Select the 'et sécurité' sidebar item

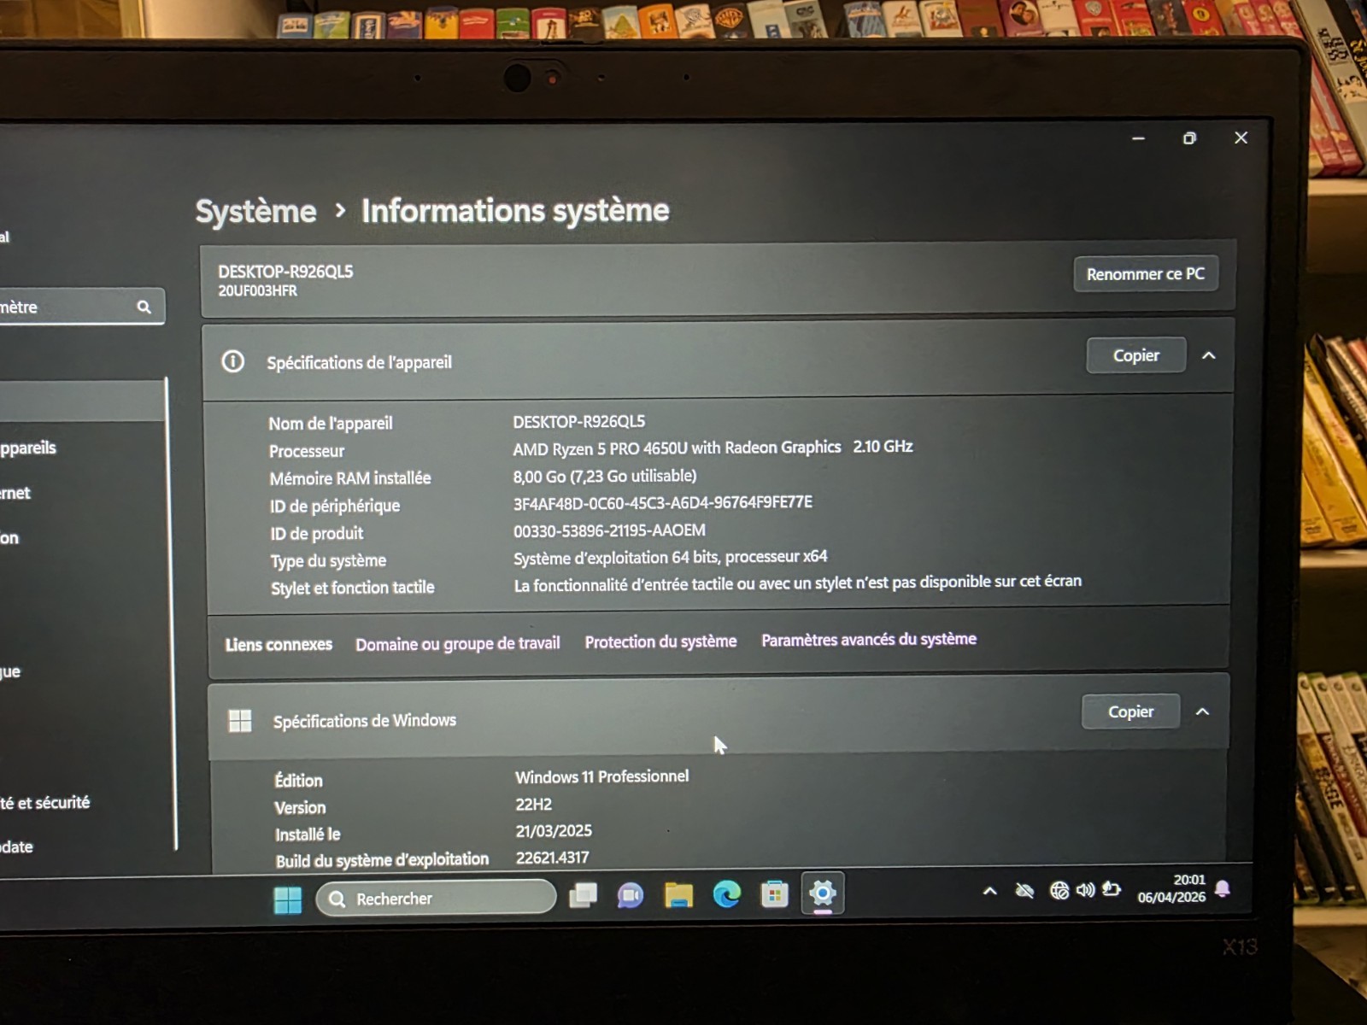coord(44,803)
